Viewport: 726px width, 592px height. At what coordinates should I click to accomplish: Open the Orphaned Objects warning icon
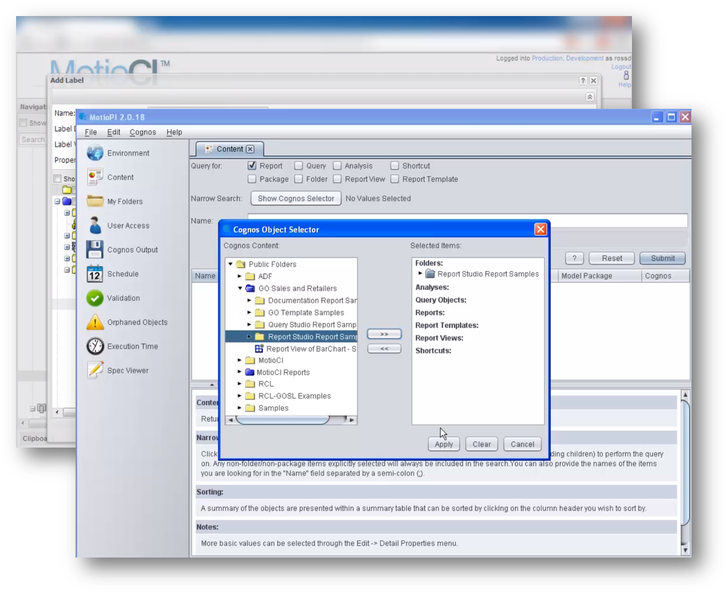[x=95, y=322]
